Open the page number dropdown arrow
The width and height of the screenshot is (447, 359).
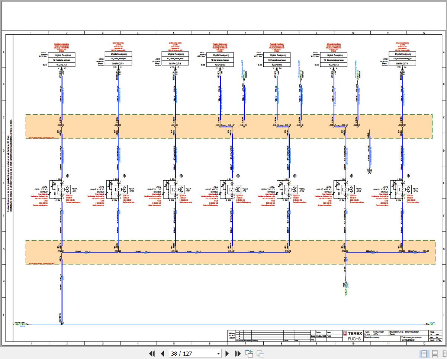[218, 353]
